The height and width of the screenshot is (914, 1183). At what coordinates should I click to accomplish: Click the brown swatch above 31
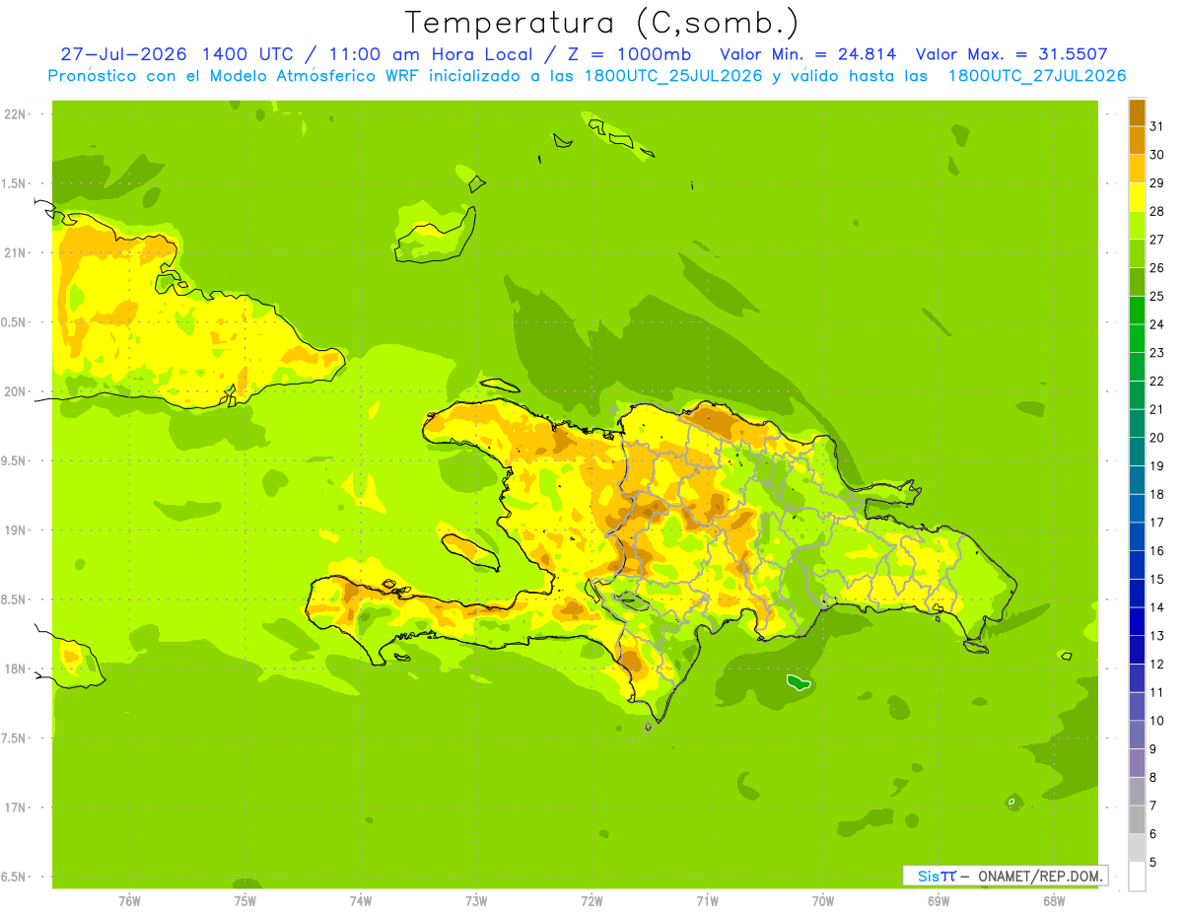1137,112
